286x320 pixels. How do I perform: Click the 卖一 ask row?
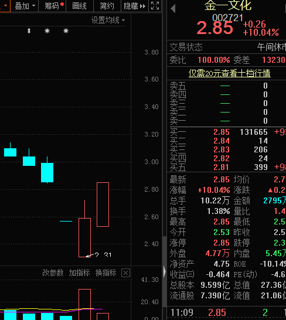point(227,121)
